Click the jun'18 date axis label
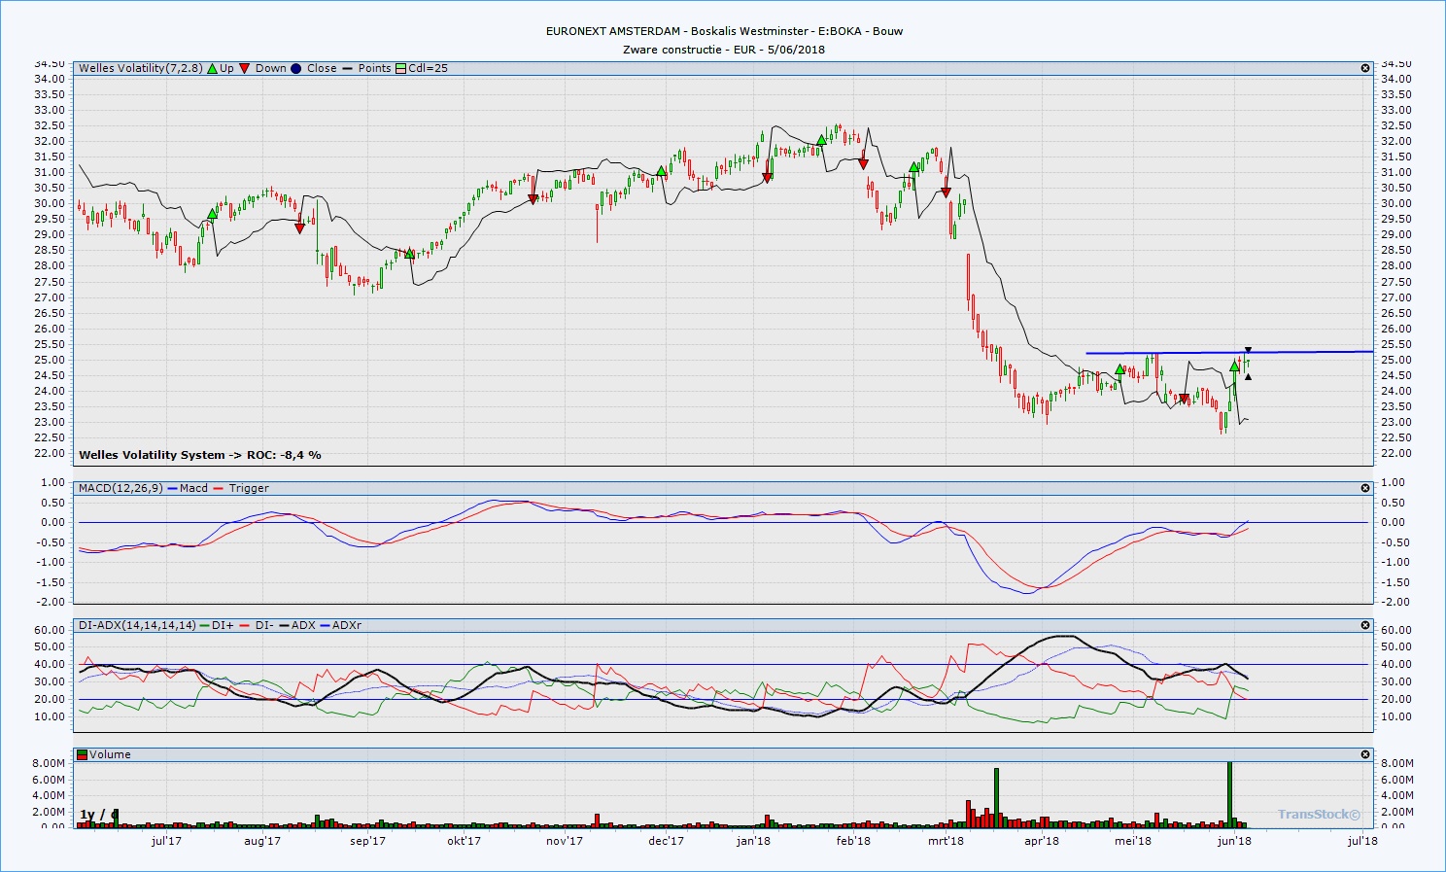Screen dimensions: 1446x872 (x=1234, y=841)
